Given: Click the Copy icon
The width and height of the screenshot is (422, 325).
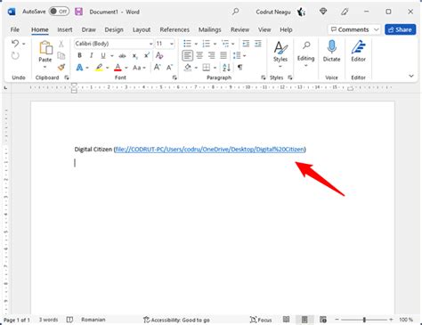Looking at the screenshot, I should (x=61, y=55).
